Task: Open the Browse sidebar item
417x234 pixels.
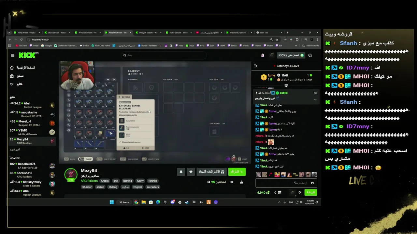Action: [x=17, y=76]
